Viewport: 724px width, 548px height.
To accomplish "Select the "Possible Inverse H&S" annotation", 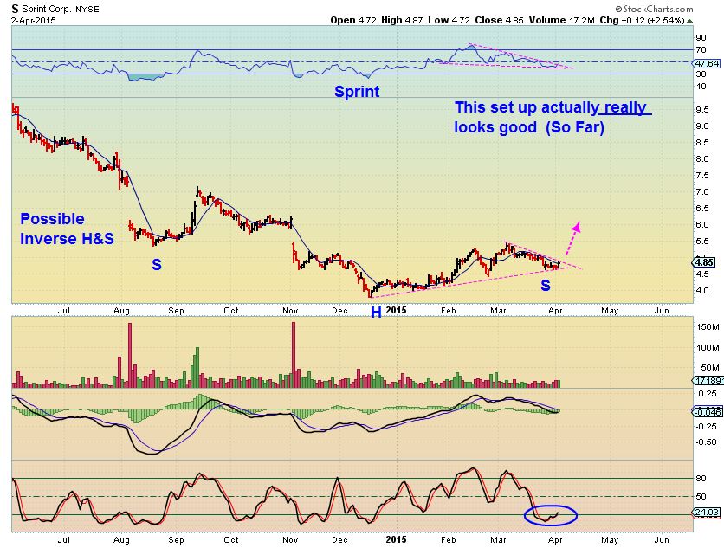I will coord(67,229).
